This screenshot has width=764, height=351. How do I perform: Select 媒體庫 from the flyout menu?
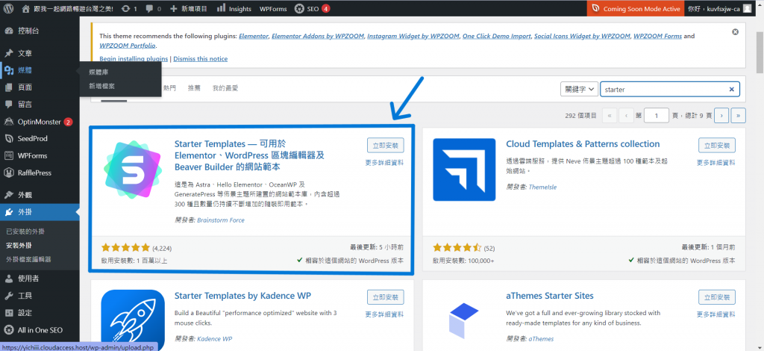pos(98,72)
